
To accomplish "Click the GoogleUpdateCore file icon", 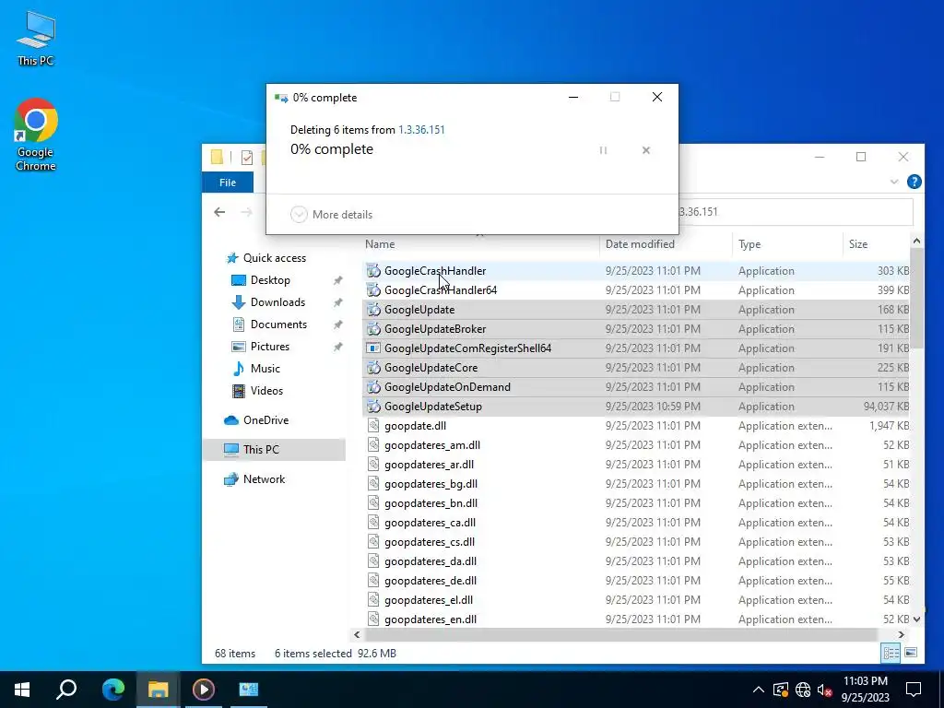I will (x=373, y=367).
